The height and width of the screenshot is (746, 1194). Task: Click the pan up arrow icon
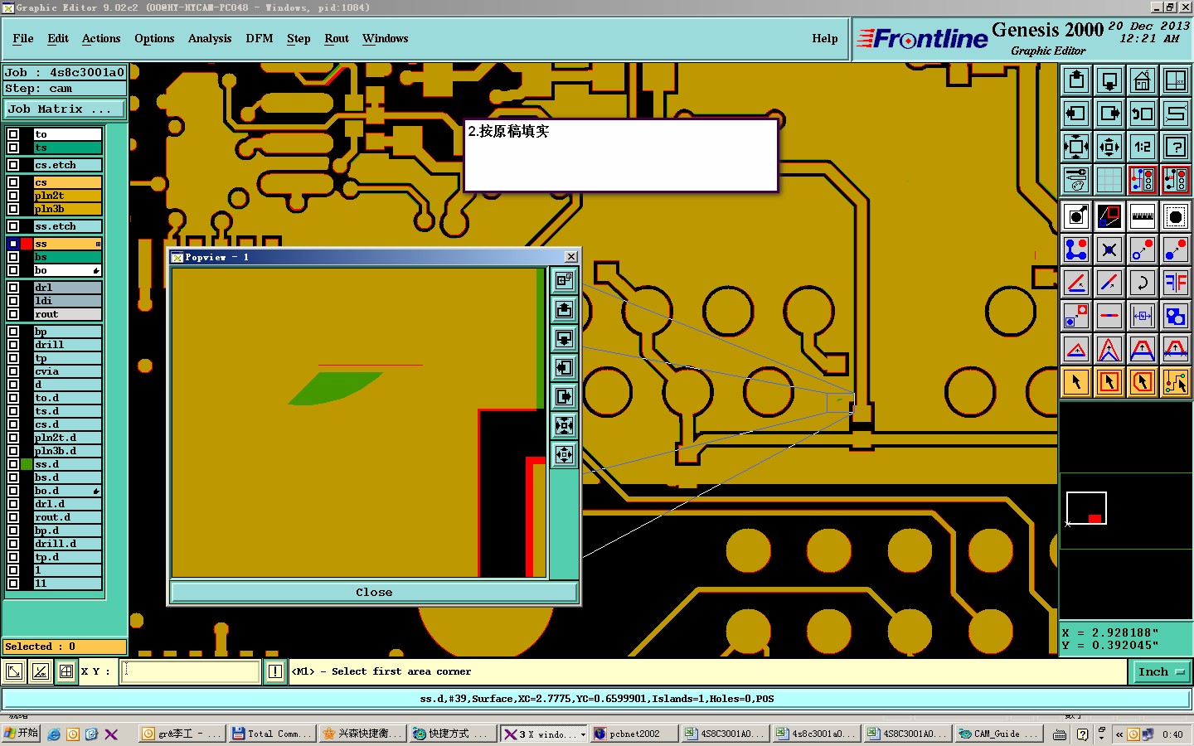coord(1076,80)
